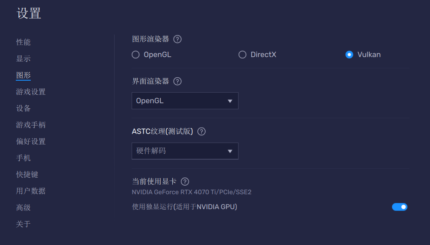The width and height of the screenshot is (430, 245).
Task: Open the 偏好设置 section
Action: 31,142
